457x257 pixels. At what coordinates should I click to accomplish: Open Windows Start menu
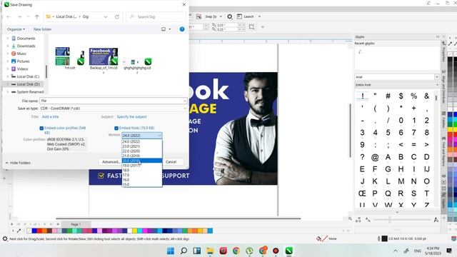pyautogui.click(x=171, y=251)
